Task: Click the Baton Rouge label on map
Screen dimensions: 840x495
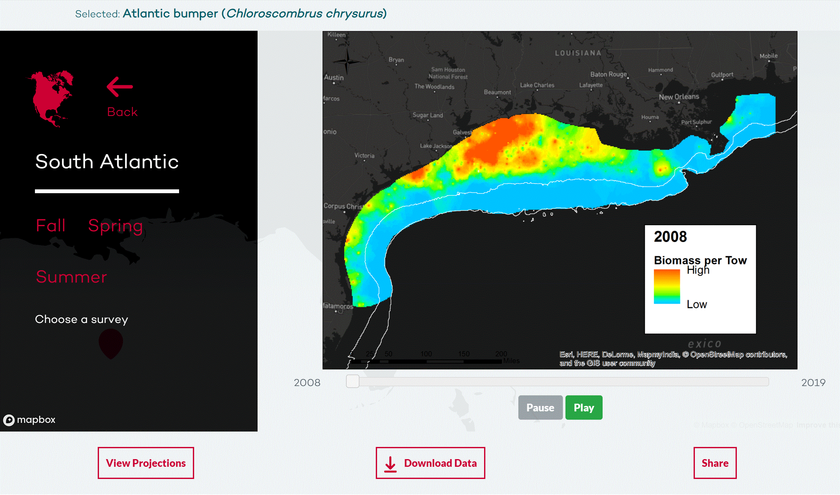Action: pos(609,74)
